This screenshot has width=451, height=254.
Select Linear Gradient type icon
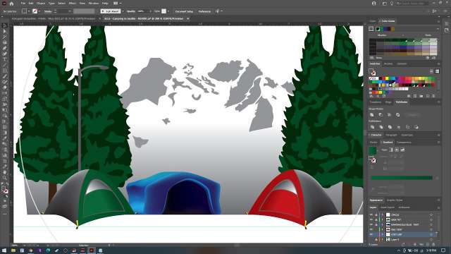point(391,150)
